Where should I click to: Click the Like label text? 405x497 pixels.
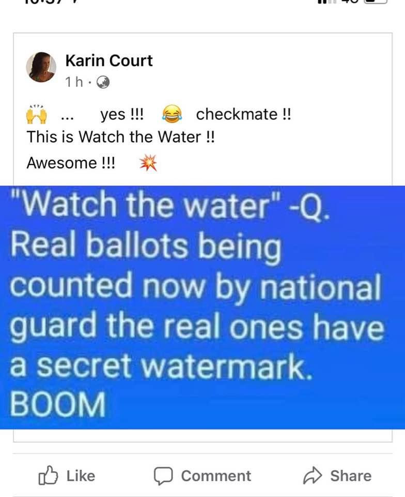coord(81,476)
